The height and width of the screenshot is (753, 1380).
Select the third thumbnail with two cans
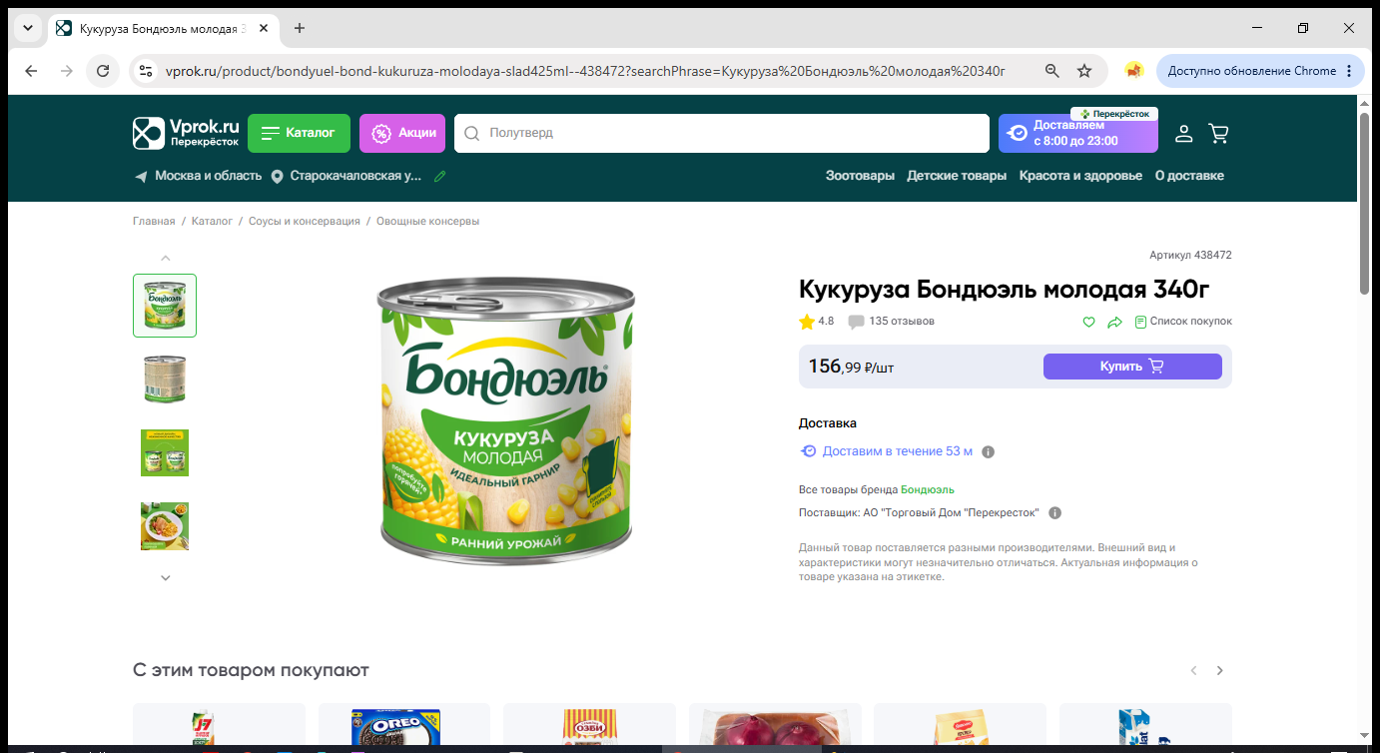165,453
